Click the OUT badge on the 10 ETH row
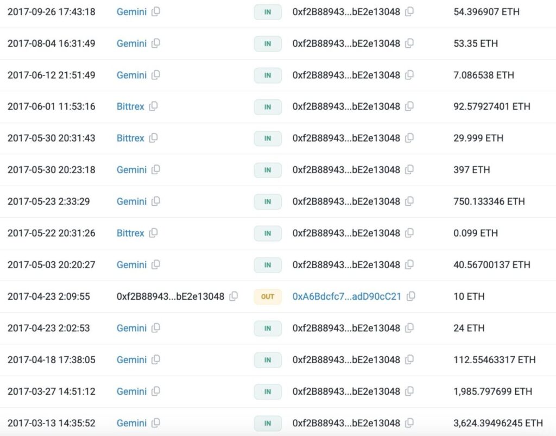The height and width of the screenshot is (436, 556). [268, 296]
